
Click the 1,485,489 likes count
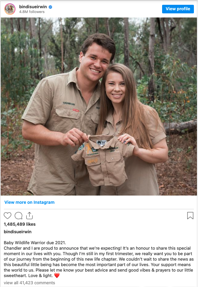(20, 224)
